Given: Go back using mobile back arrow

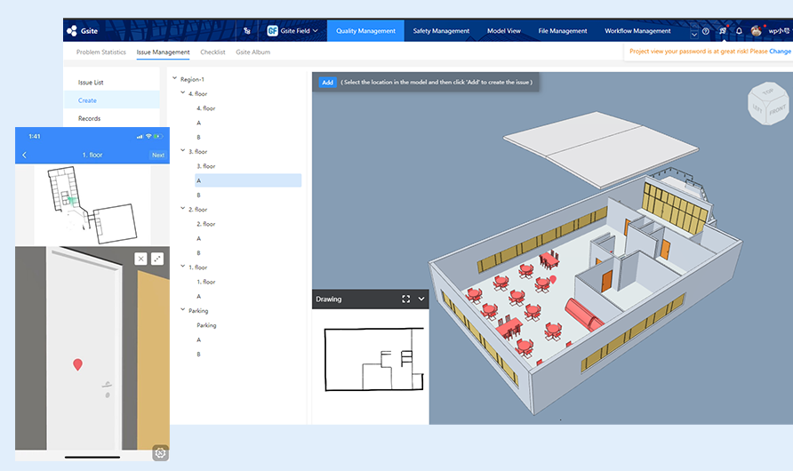Looking at the screenshot, I should pyautogui.click(x=24, y=155).
